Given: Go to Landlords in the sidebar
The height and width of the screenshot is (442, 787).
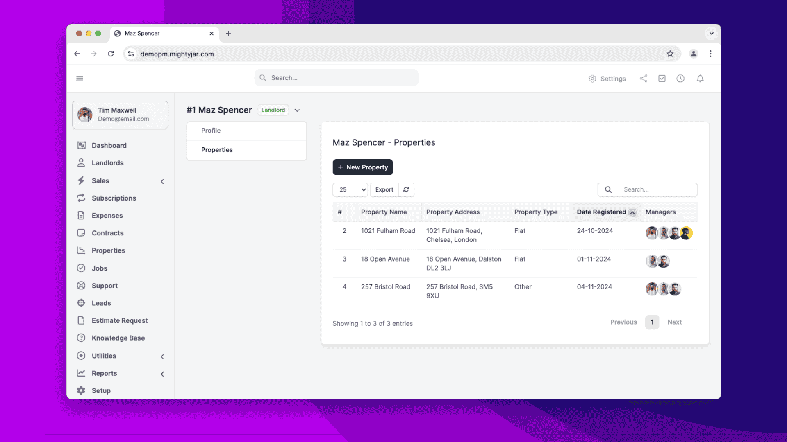Looking at the screenshot, I should [x=107, y=163].
